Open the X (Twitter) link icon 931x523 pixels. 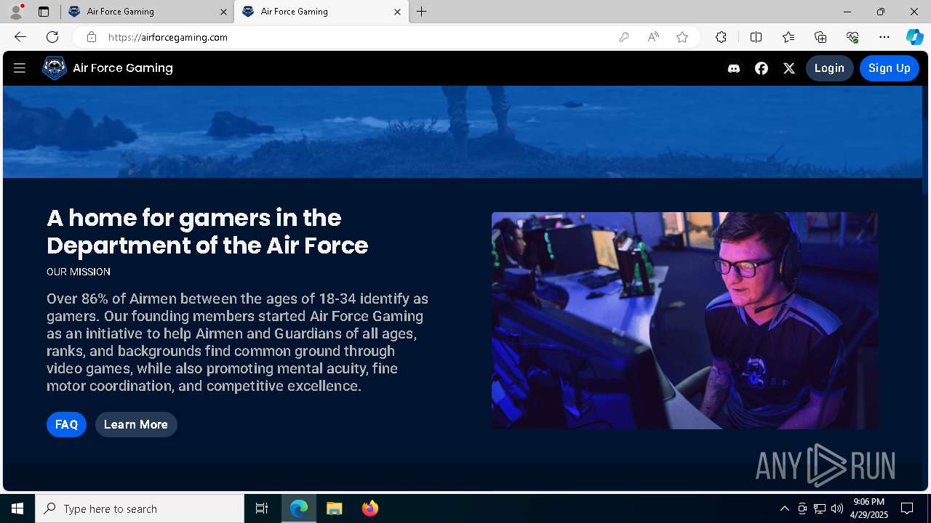click(x=789, y=68)
